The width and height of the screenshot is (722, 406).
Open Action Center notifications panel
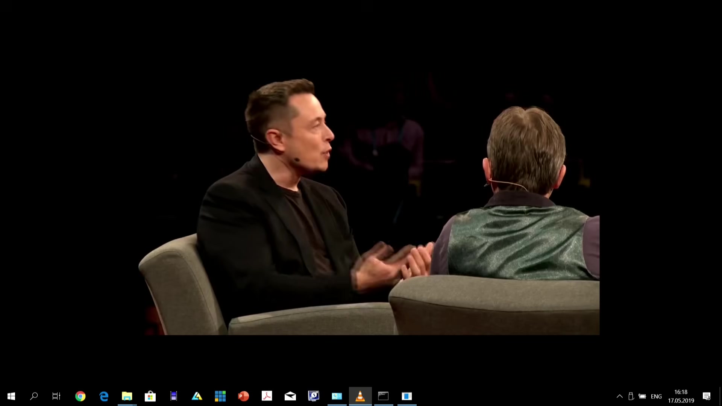coord(707,396)
